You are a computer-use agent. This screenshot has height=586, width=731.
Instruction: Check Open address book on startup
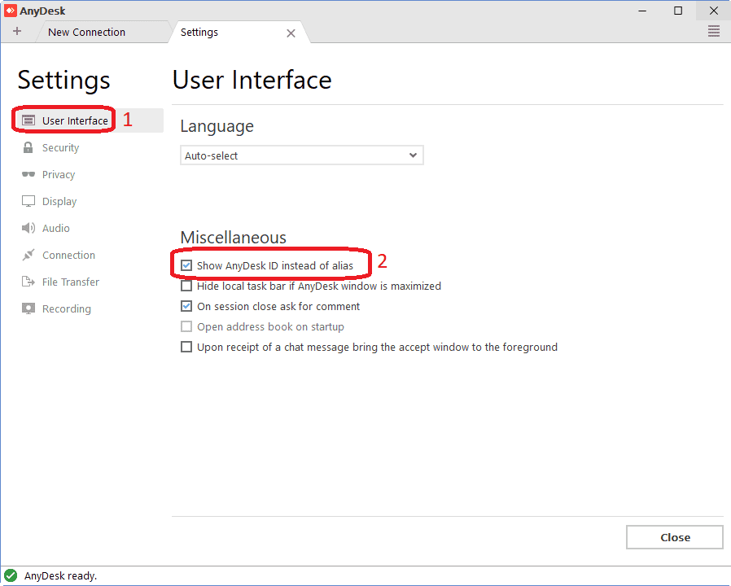pos(186,327)
